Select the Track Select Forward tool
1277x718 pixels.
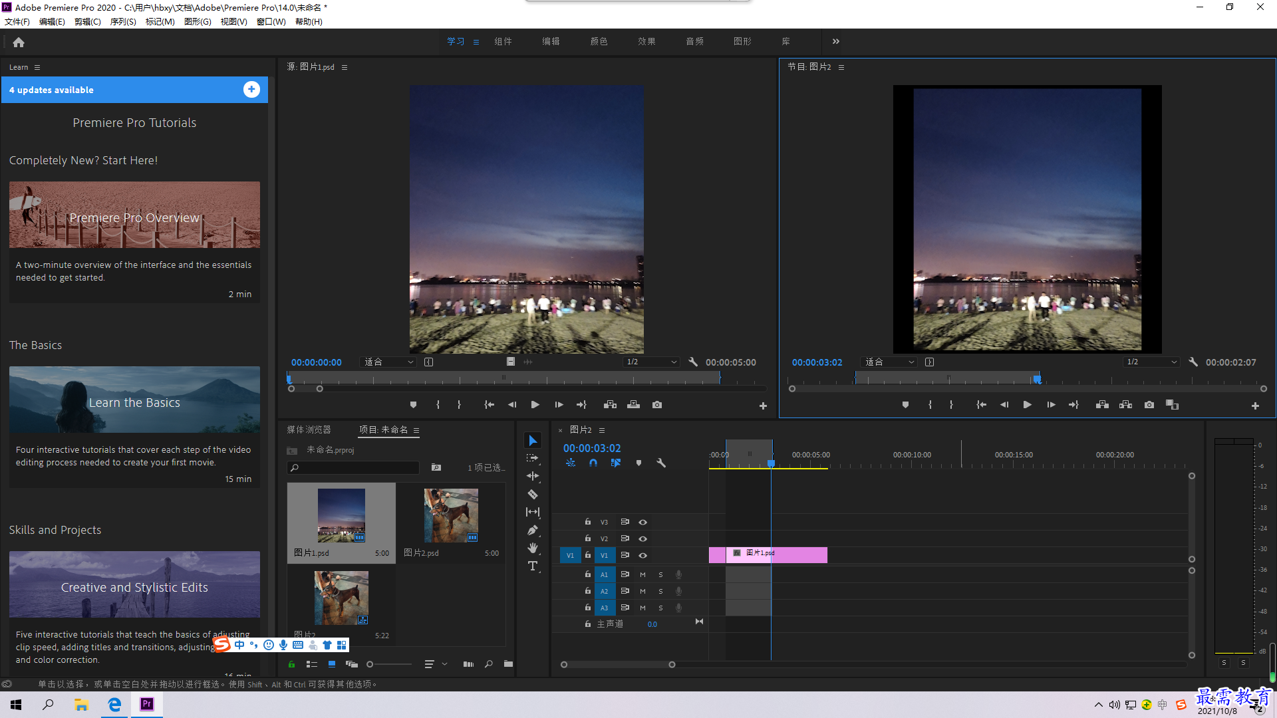pyautogui.click(x=533, y=458)
